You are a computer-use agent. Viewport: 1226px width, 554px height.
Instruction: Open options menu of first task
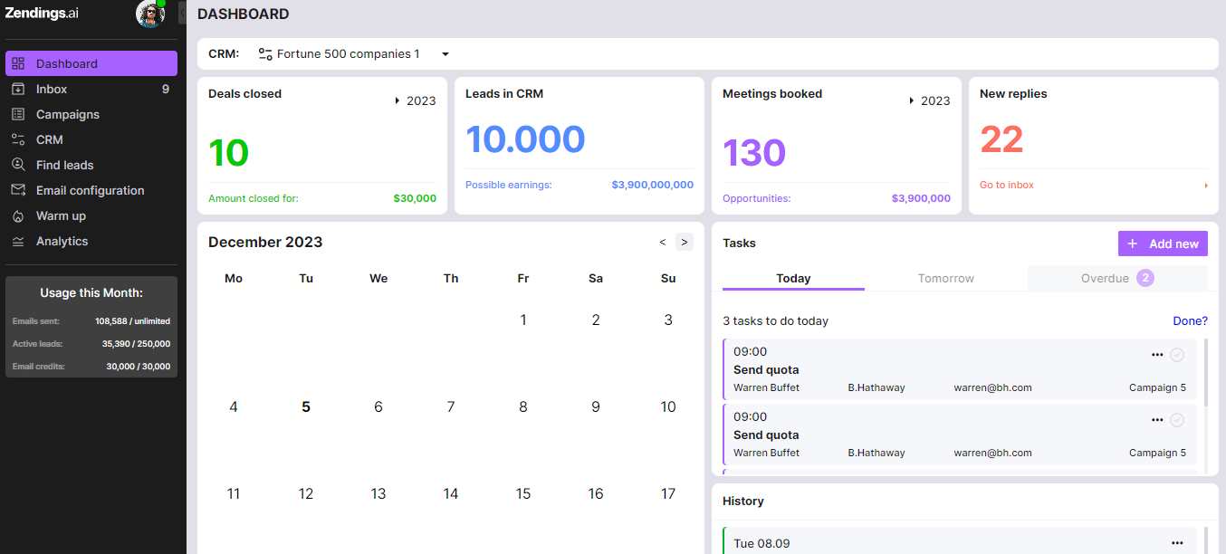(x=1157, y=355)
